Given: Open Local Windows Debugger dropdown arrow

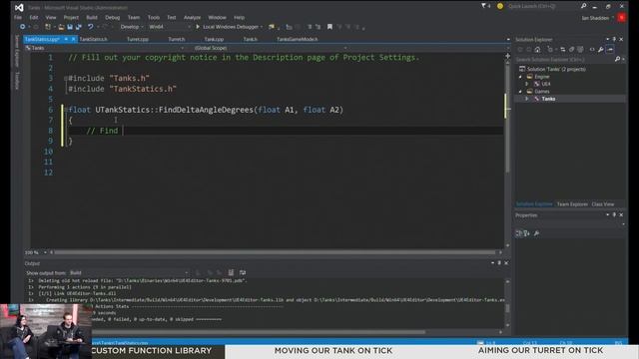Looking at the screenshot, I should coord(262,27).
